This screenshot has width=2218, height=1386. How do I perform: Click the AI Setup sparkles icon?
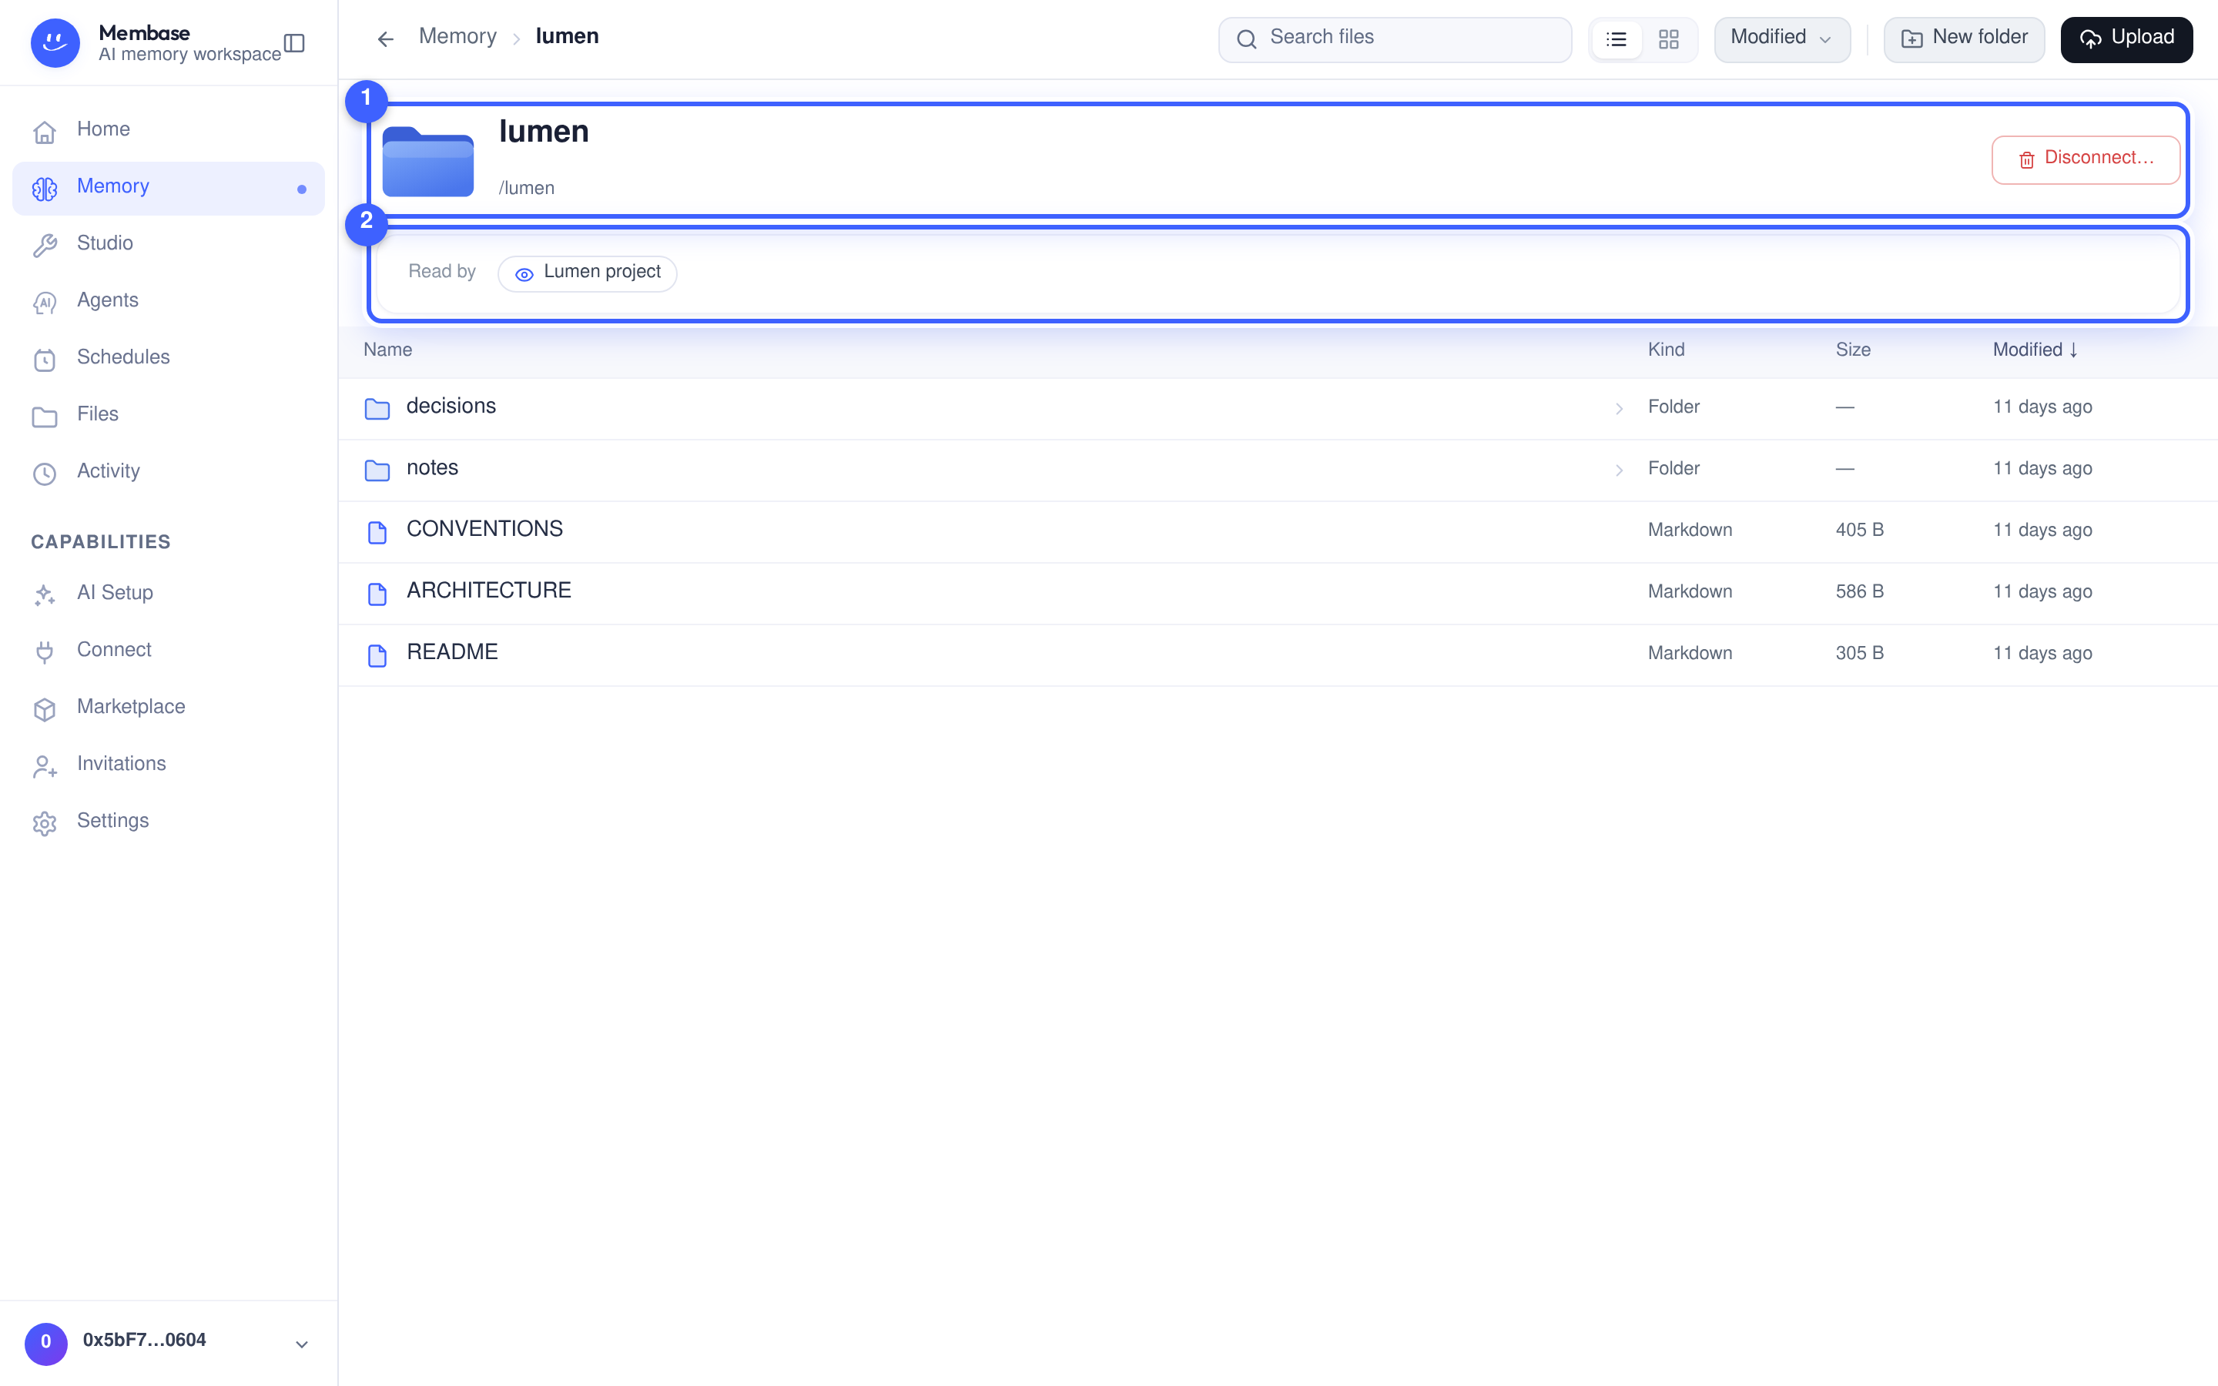coord(44,594)
